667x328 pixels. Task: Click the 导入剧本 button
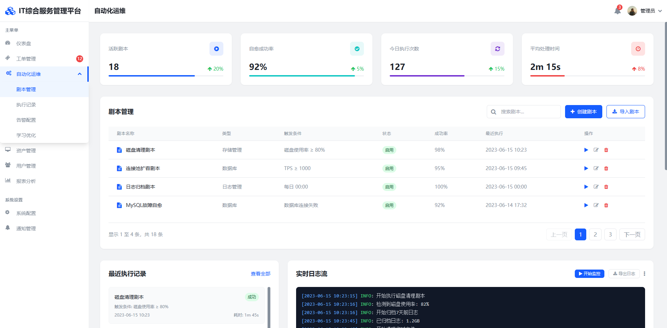point(625,112)
